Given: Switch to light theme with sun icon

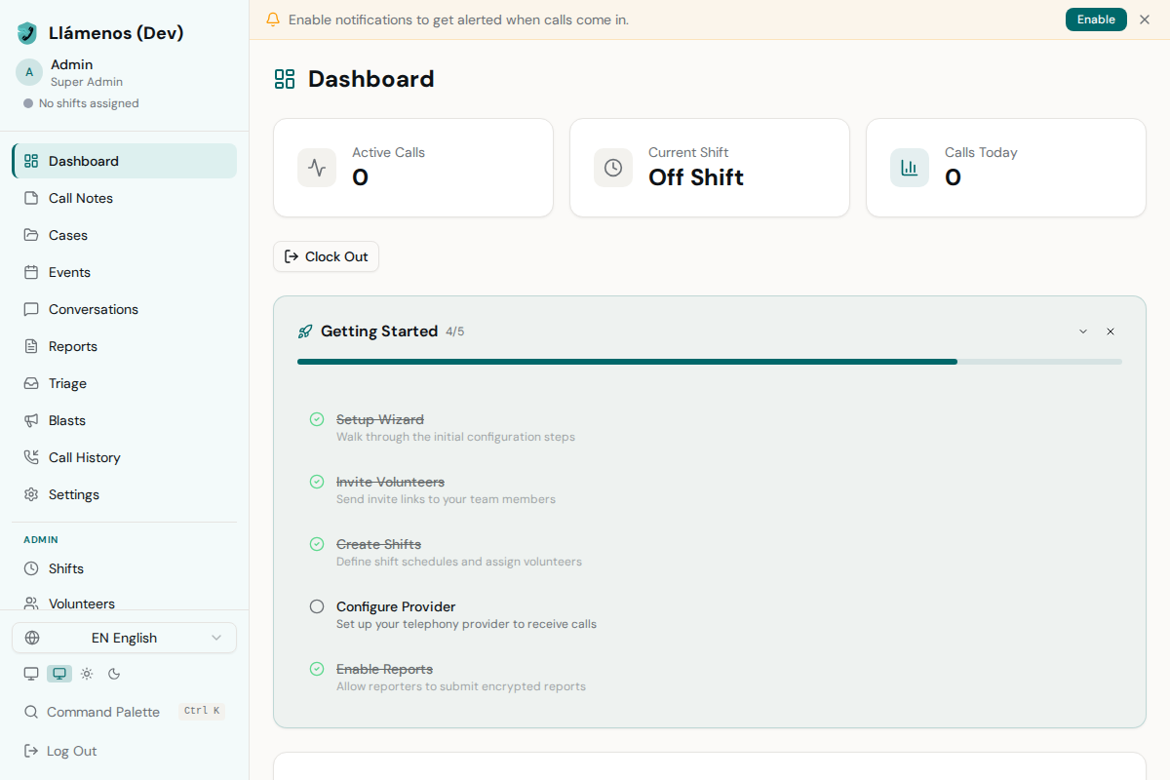Looking at the screenshot, I should [x=87, y=674].
